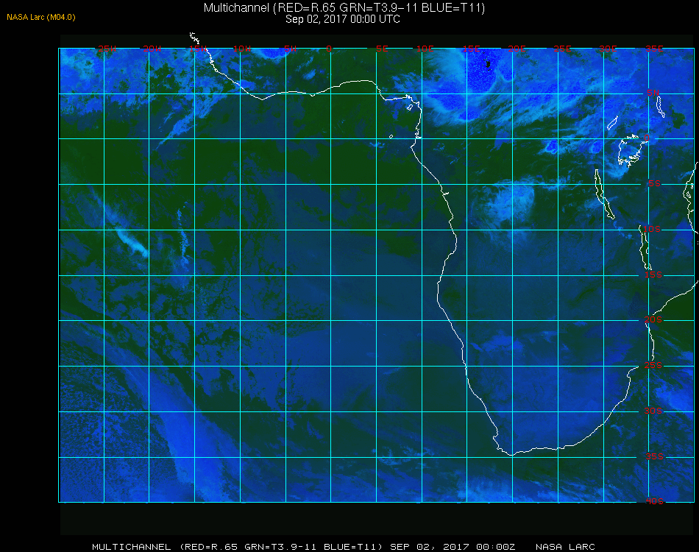Screen dimensions: 699x552
Task: Select the 5W longitude label
Action: (x=290, y=49)
